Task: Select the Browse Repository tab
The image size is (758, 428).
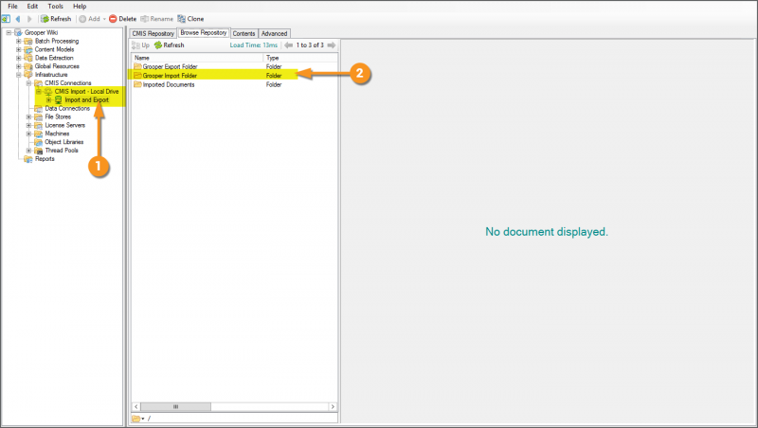Action: [204, 33]
